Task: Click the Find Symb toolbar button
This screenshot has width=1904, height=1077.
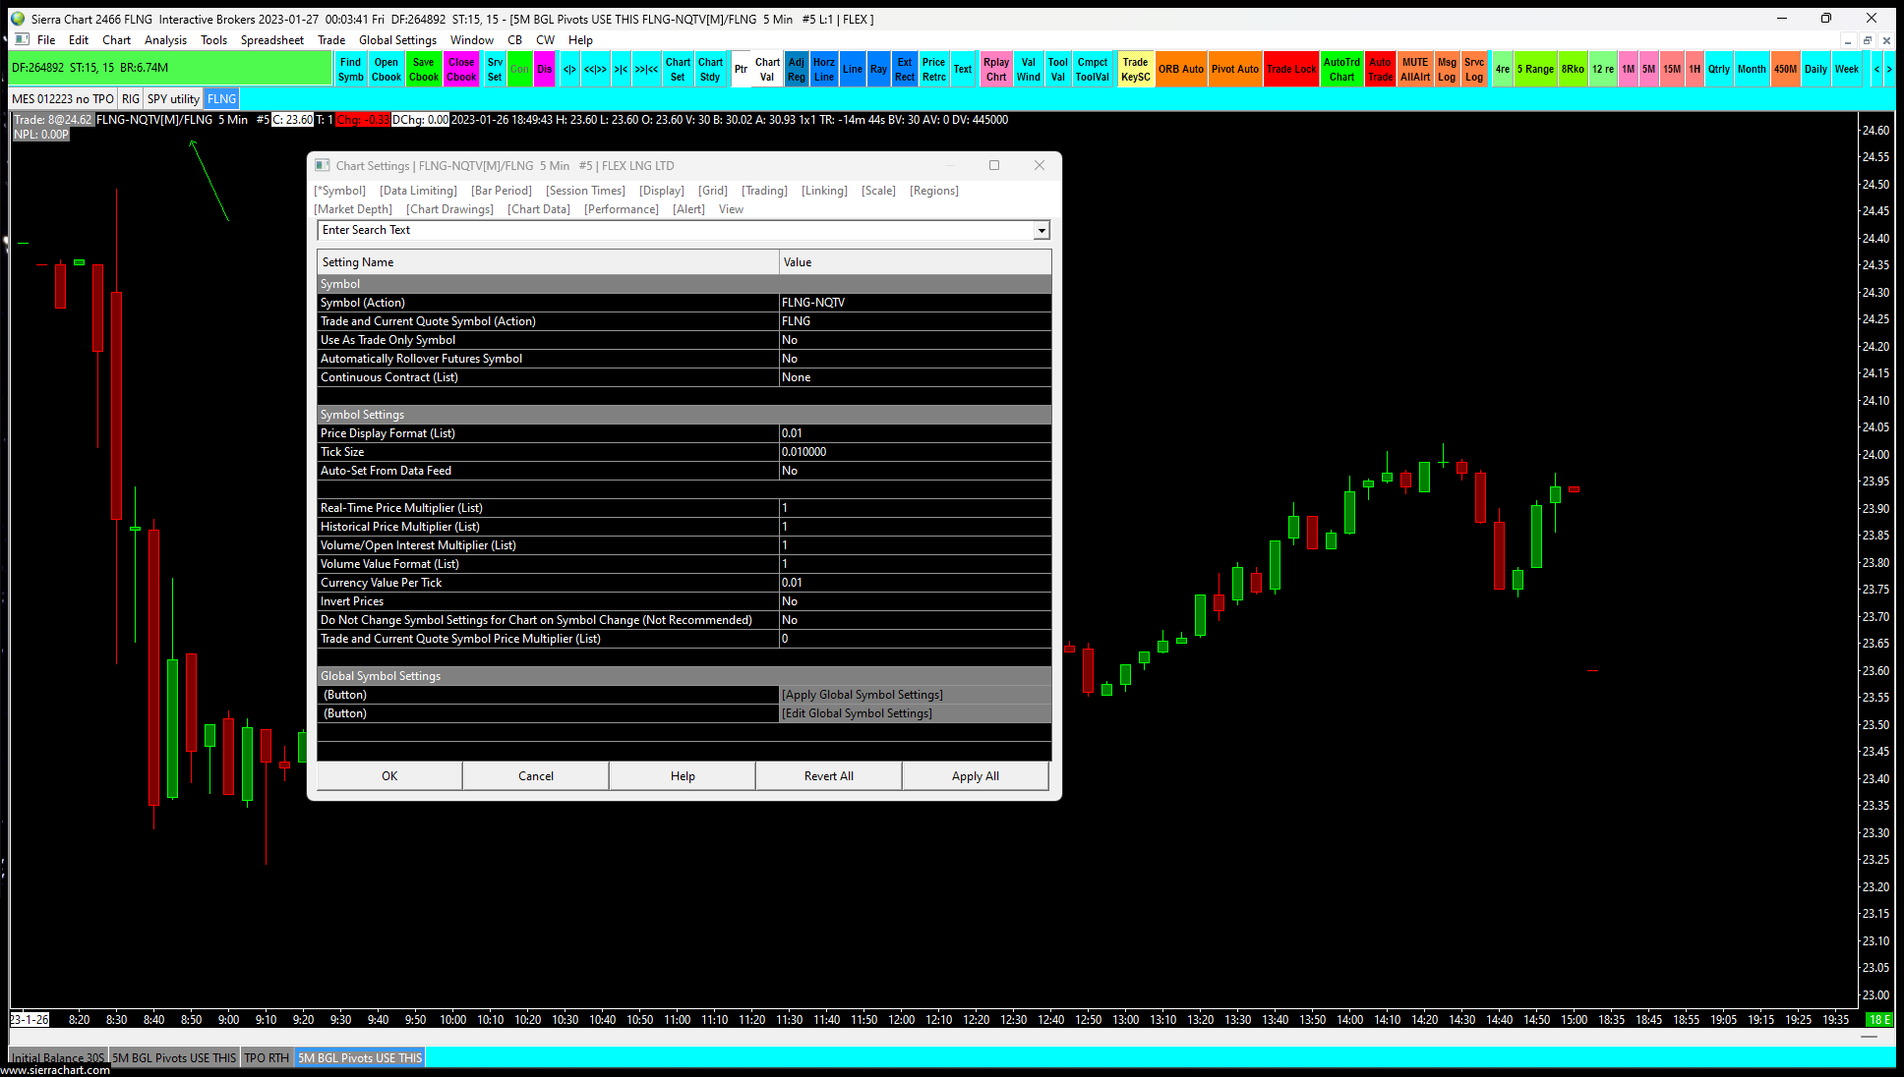Action: 350,69
